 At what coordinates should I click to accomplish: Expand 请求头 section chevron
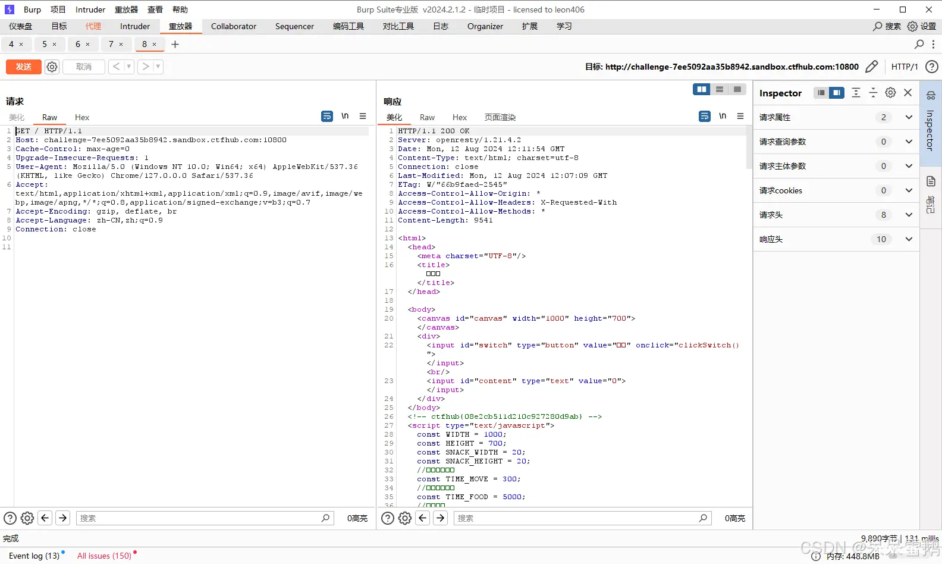[909, 215]
